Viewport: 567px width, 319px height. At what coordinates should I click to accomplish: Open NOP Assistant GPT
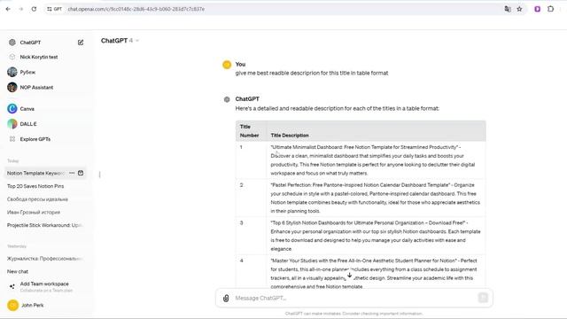click(36, 87)
